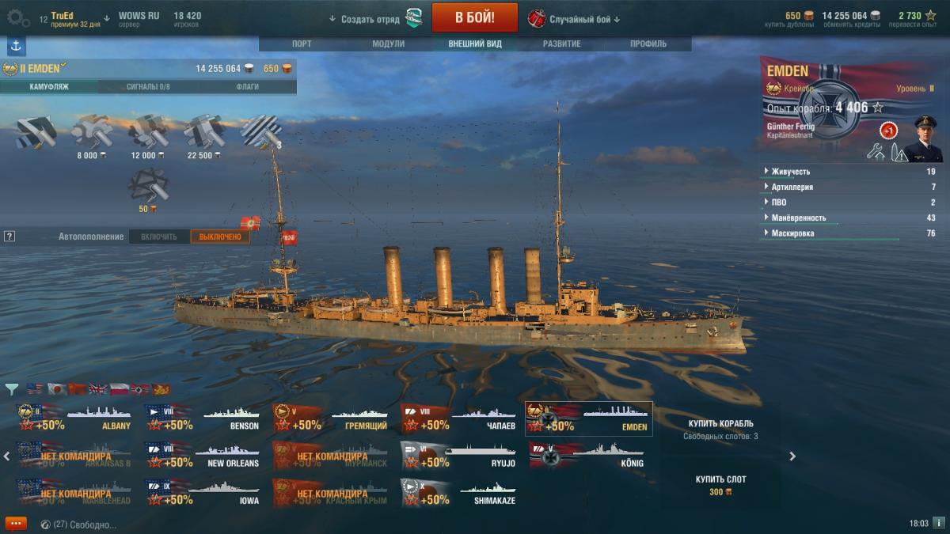The image size is (950, 534).
Task: Click КУПИТЬ СЛОТ for 300
Action: click(x=720, y=485)
